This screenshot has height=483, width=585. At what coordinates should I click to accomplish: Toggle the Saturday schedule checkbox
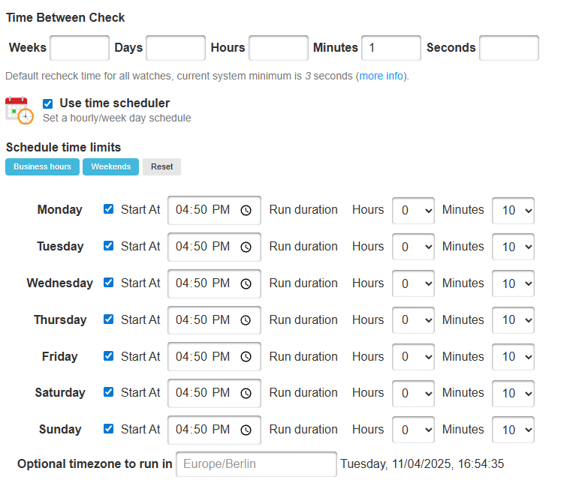click(109, 392)
